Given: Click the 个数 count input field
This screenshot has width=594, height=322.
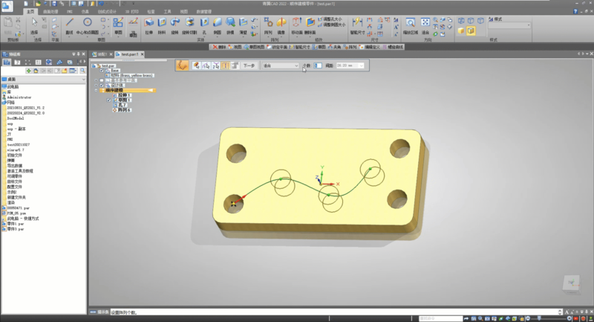Looking at the screenshot, I should click(x=316, y=65).
